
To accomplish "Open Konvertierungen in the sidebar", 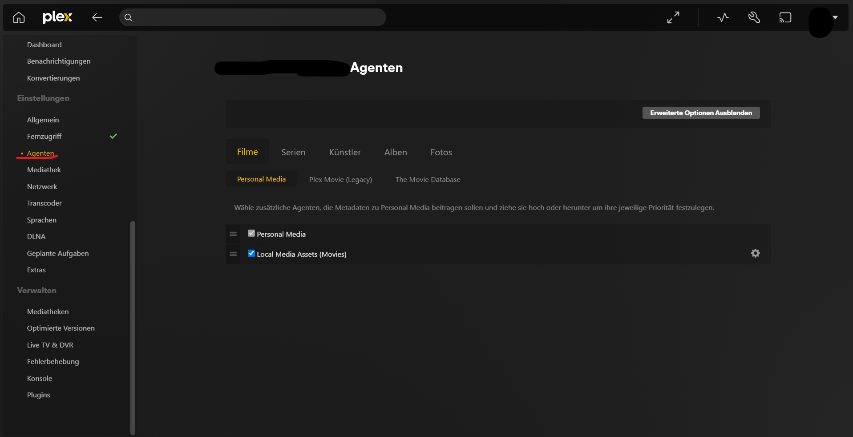I will [x=53, y=78].
